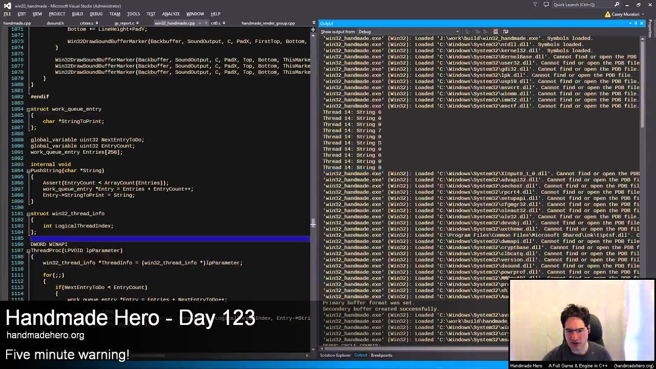Click the highlighted blank line 1105
656x369 pixels.
pyautogui.click(x=170, y=238)
